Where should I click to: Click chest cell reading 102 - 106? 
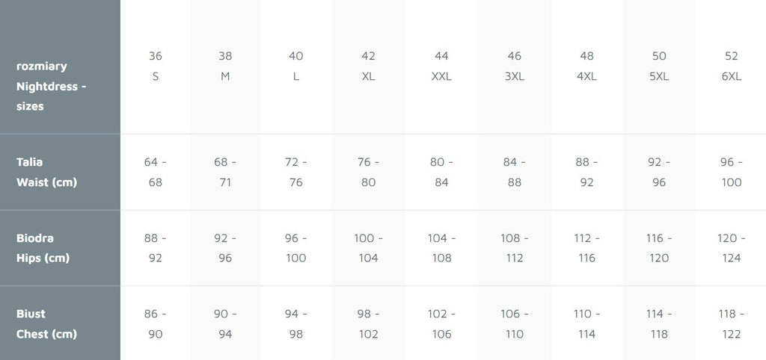[x=441, y=323]
